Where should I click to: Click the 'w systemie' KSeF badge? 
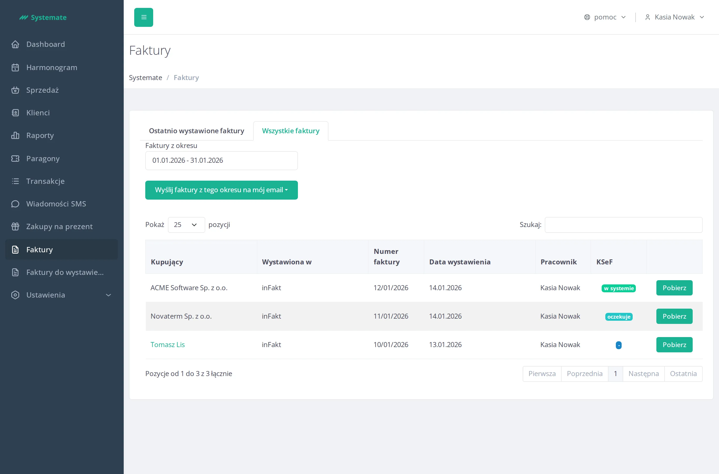[619, 288]
